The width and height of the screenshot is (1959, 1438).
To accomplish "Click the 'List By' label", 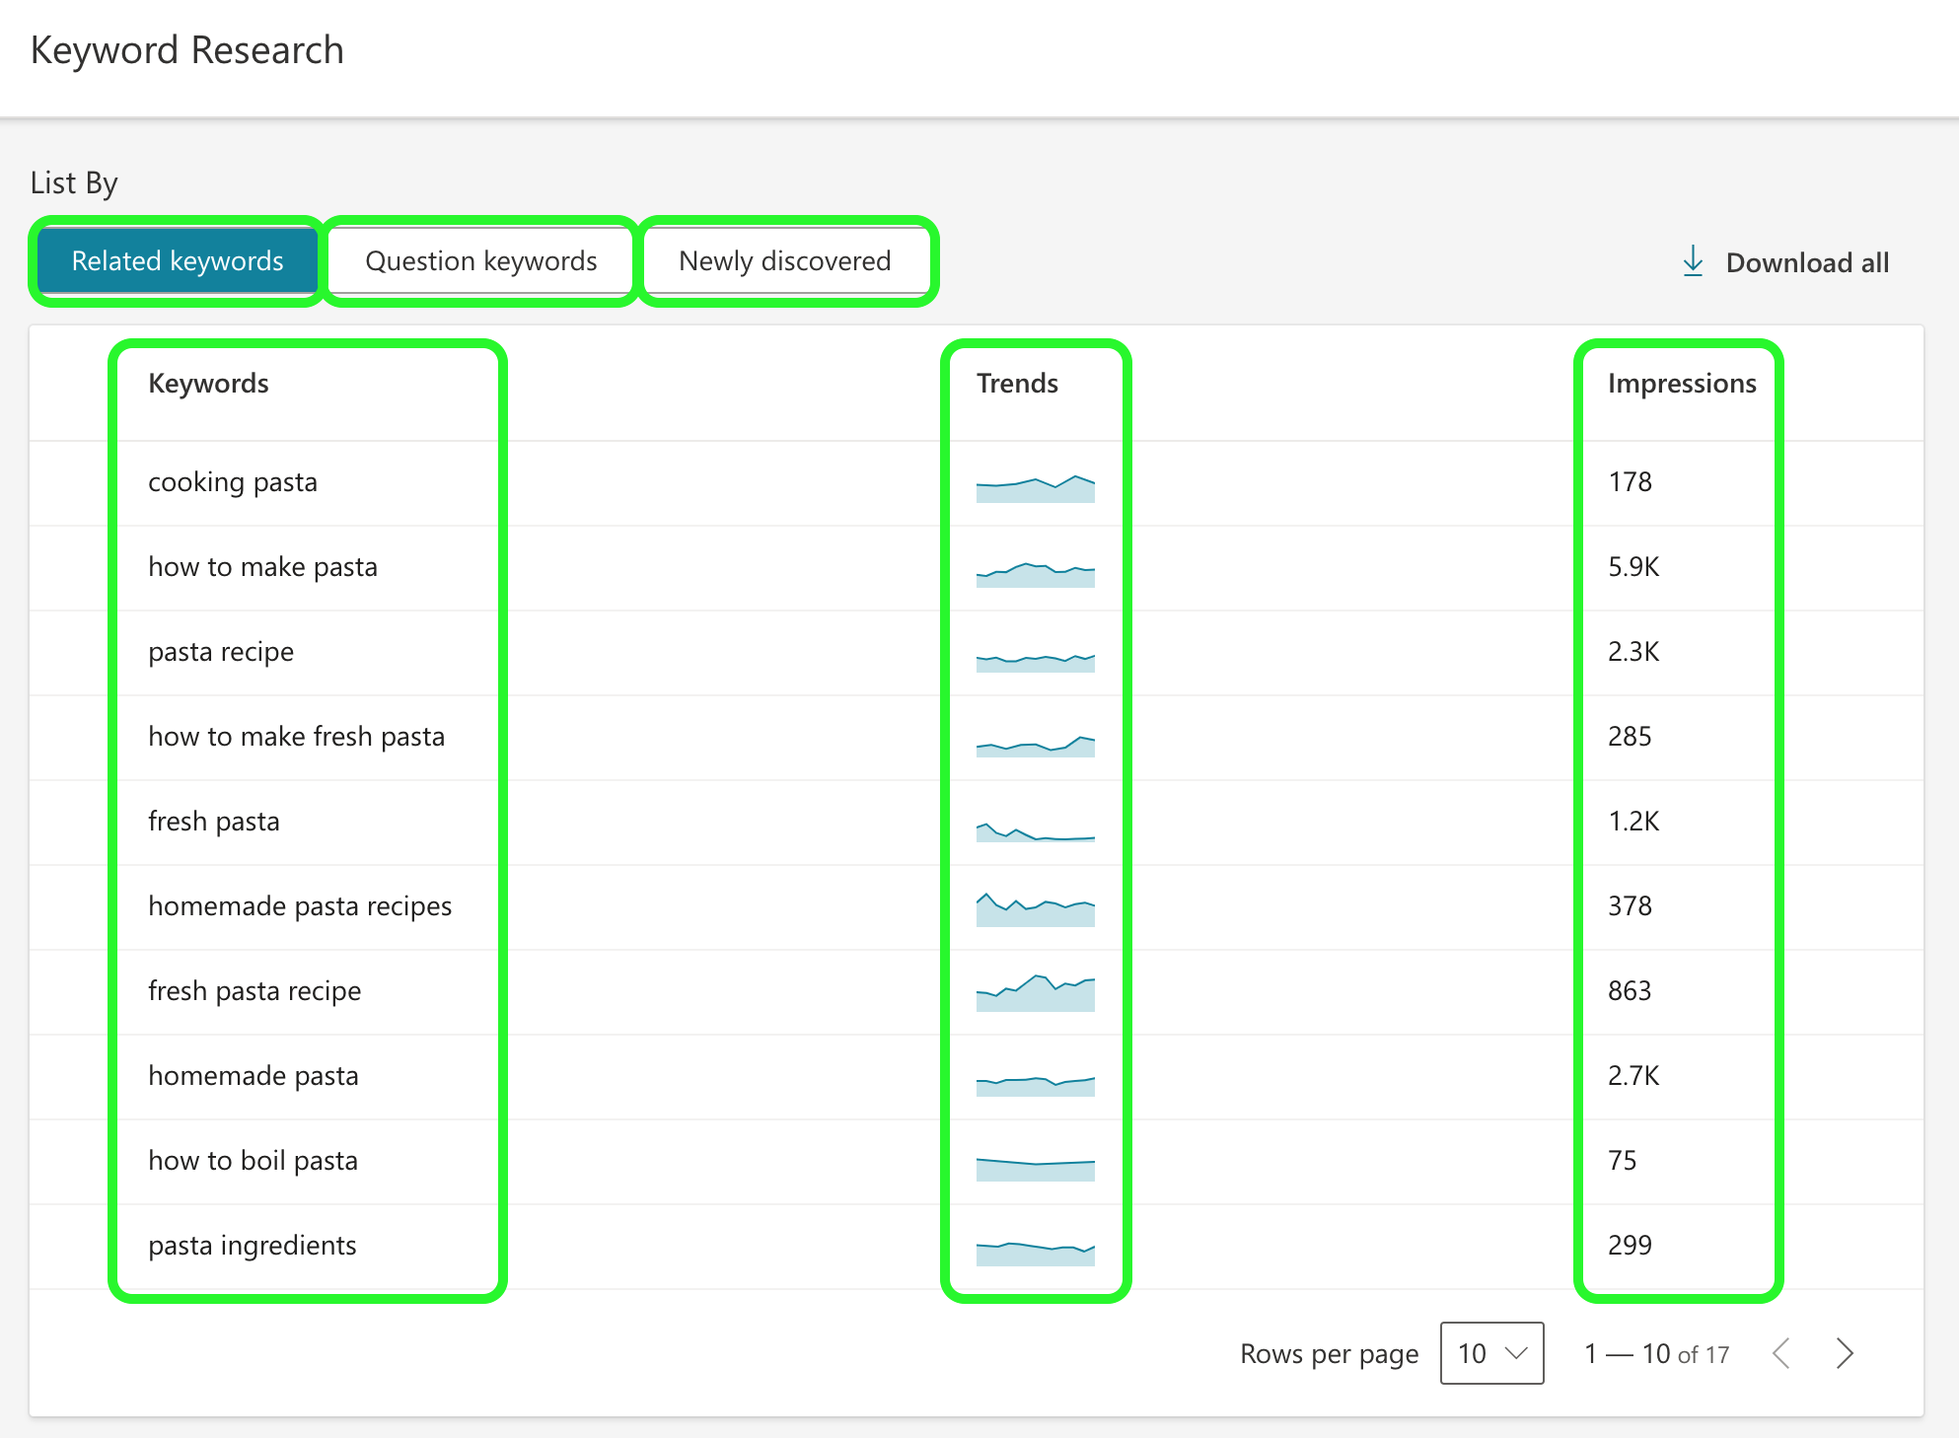I will click(74, 183).
